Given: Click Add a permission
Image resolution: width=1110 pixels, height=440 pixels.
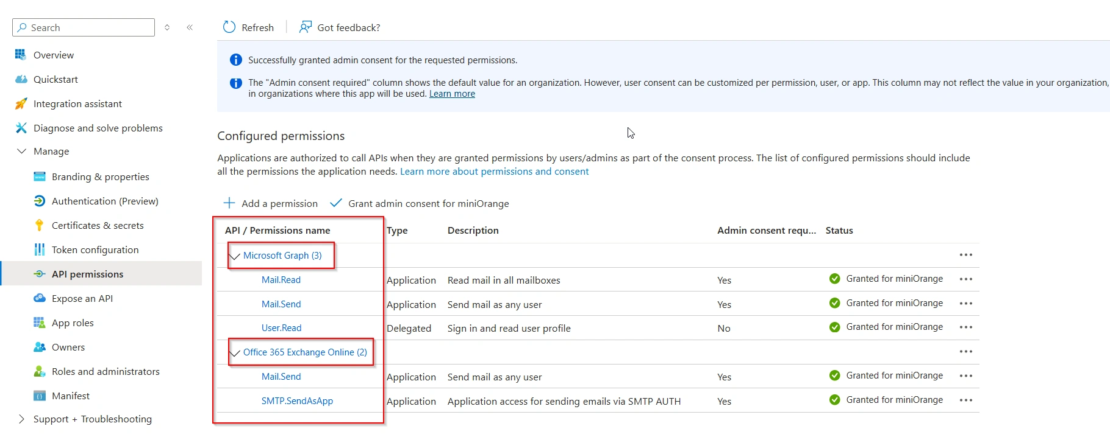Looking at the screenshot, I should click(x=271, y=203).
